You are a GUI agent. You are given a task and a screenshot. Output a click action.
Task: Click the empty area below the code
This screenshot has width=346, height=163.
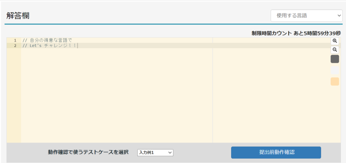click(115, 98)
